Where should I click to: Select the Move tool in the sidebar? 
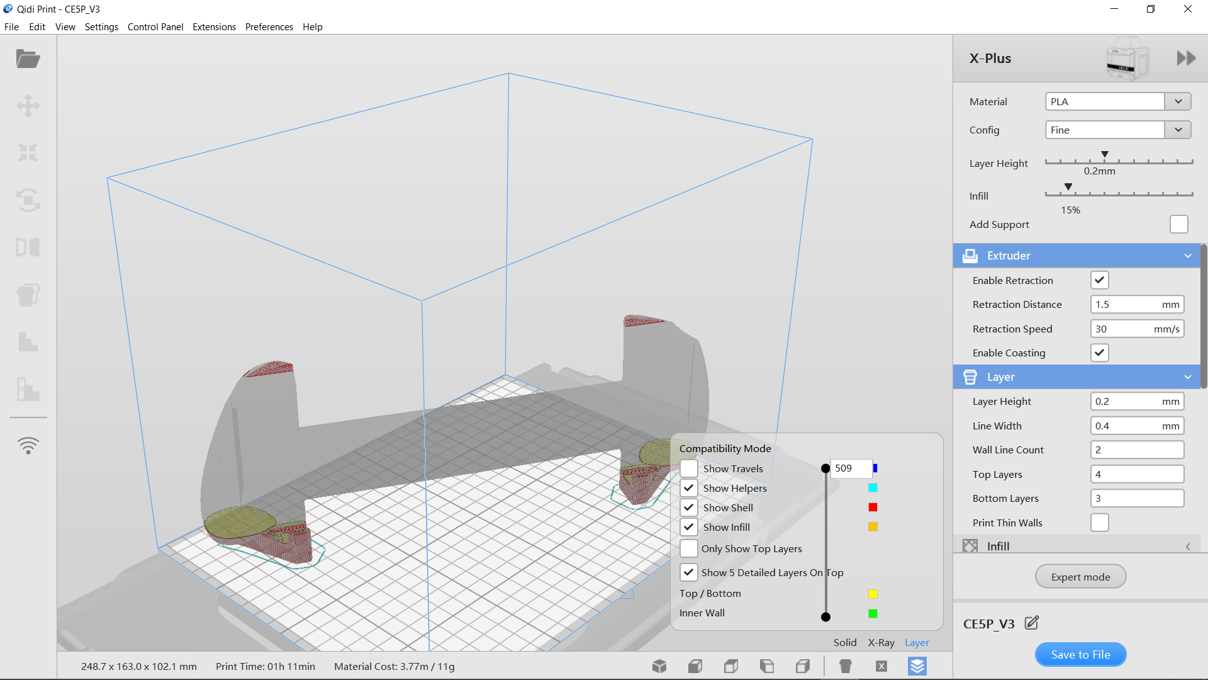coord(28,106)
